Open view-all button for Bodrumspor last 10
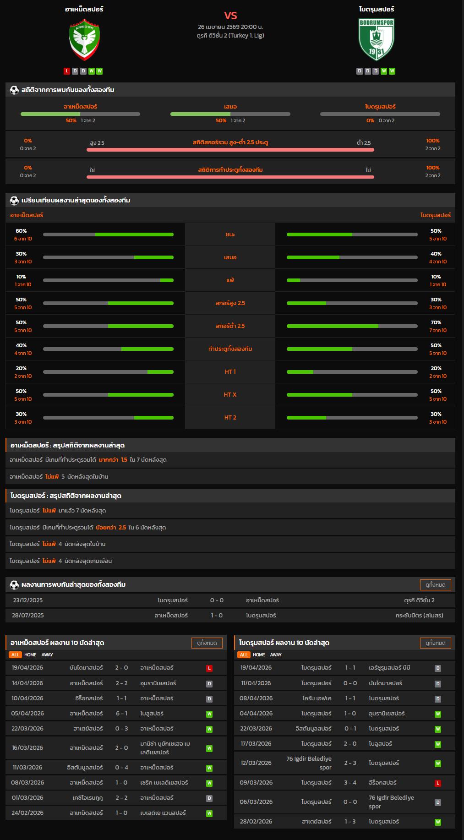 pos(435,643)
